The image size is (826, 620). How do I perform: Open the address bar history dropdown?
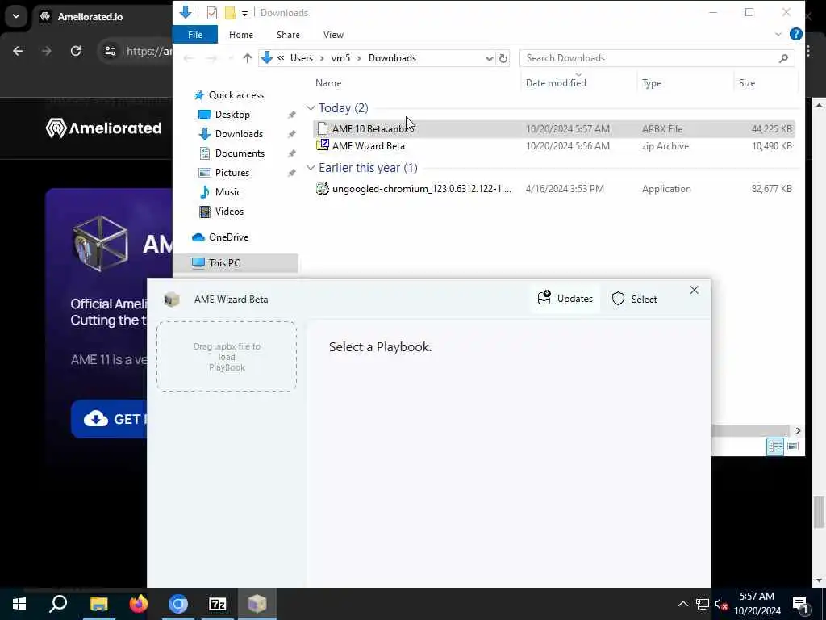(x=489, y=58)
